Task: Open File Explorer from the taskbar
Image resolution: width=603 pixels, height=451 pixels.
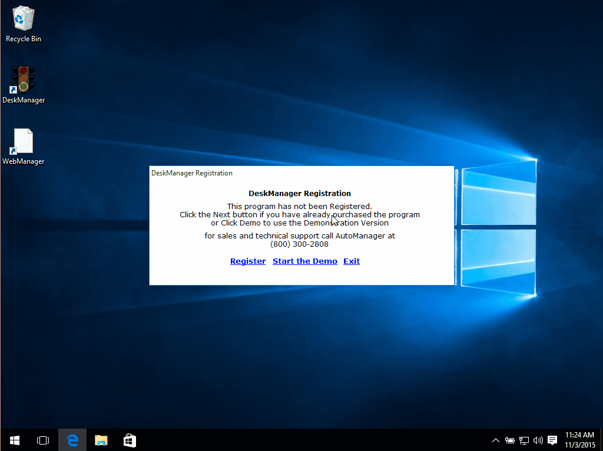Action: tap(101, 439)
